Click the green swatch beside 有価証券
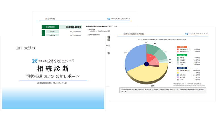 tap(178, 60)
